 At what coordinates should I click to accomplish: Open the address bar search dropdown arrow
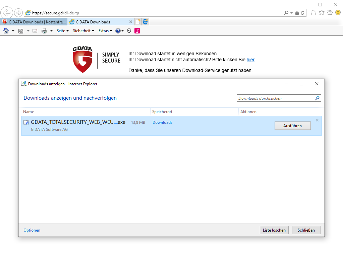291,13
